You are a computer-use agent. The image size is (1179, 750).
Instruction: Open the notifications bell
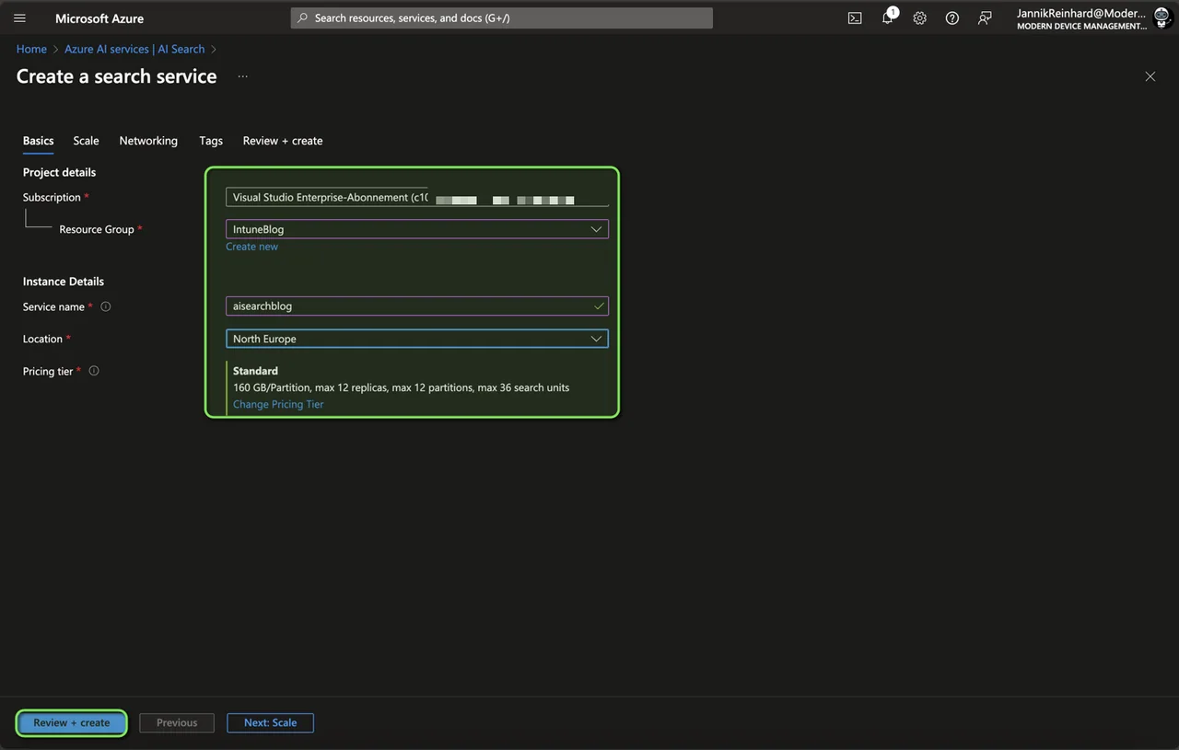pos(888,18)
